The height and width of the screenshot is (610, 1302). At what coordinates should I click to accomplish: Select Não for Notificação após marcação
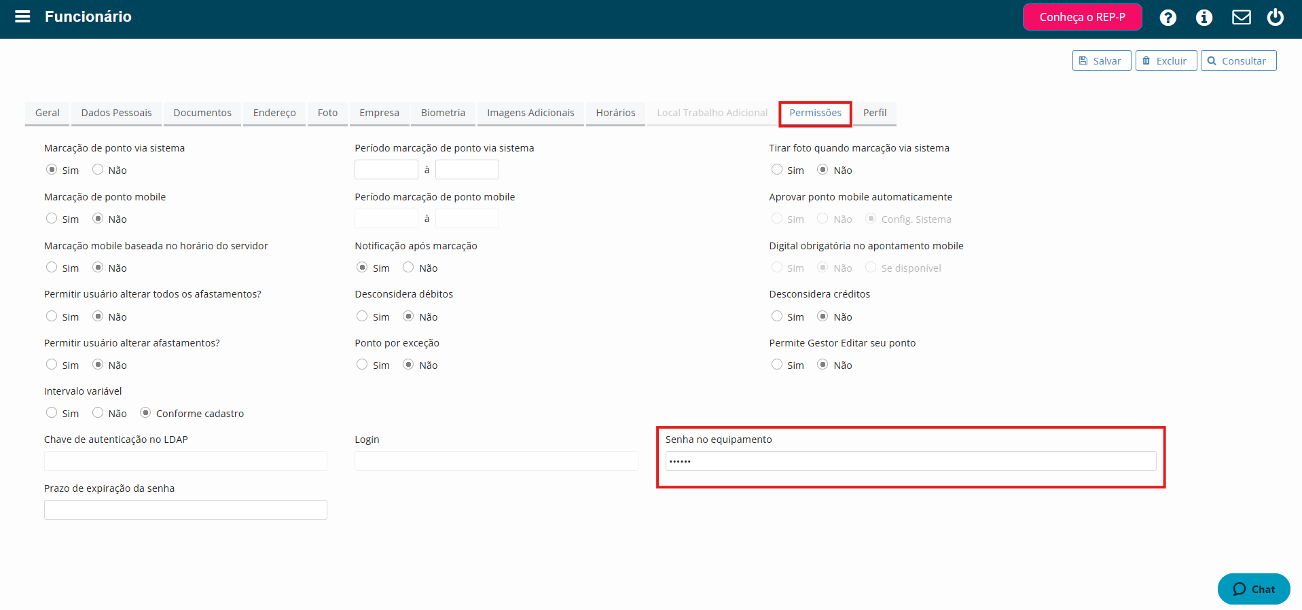pyautogui.click(x=408, y=268)
